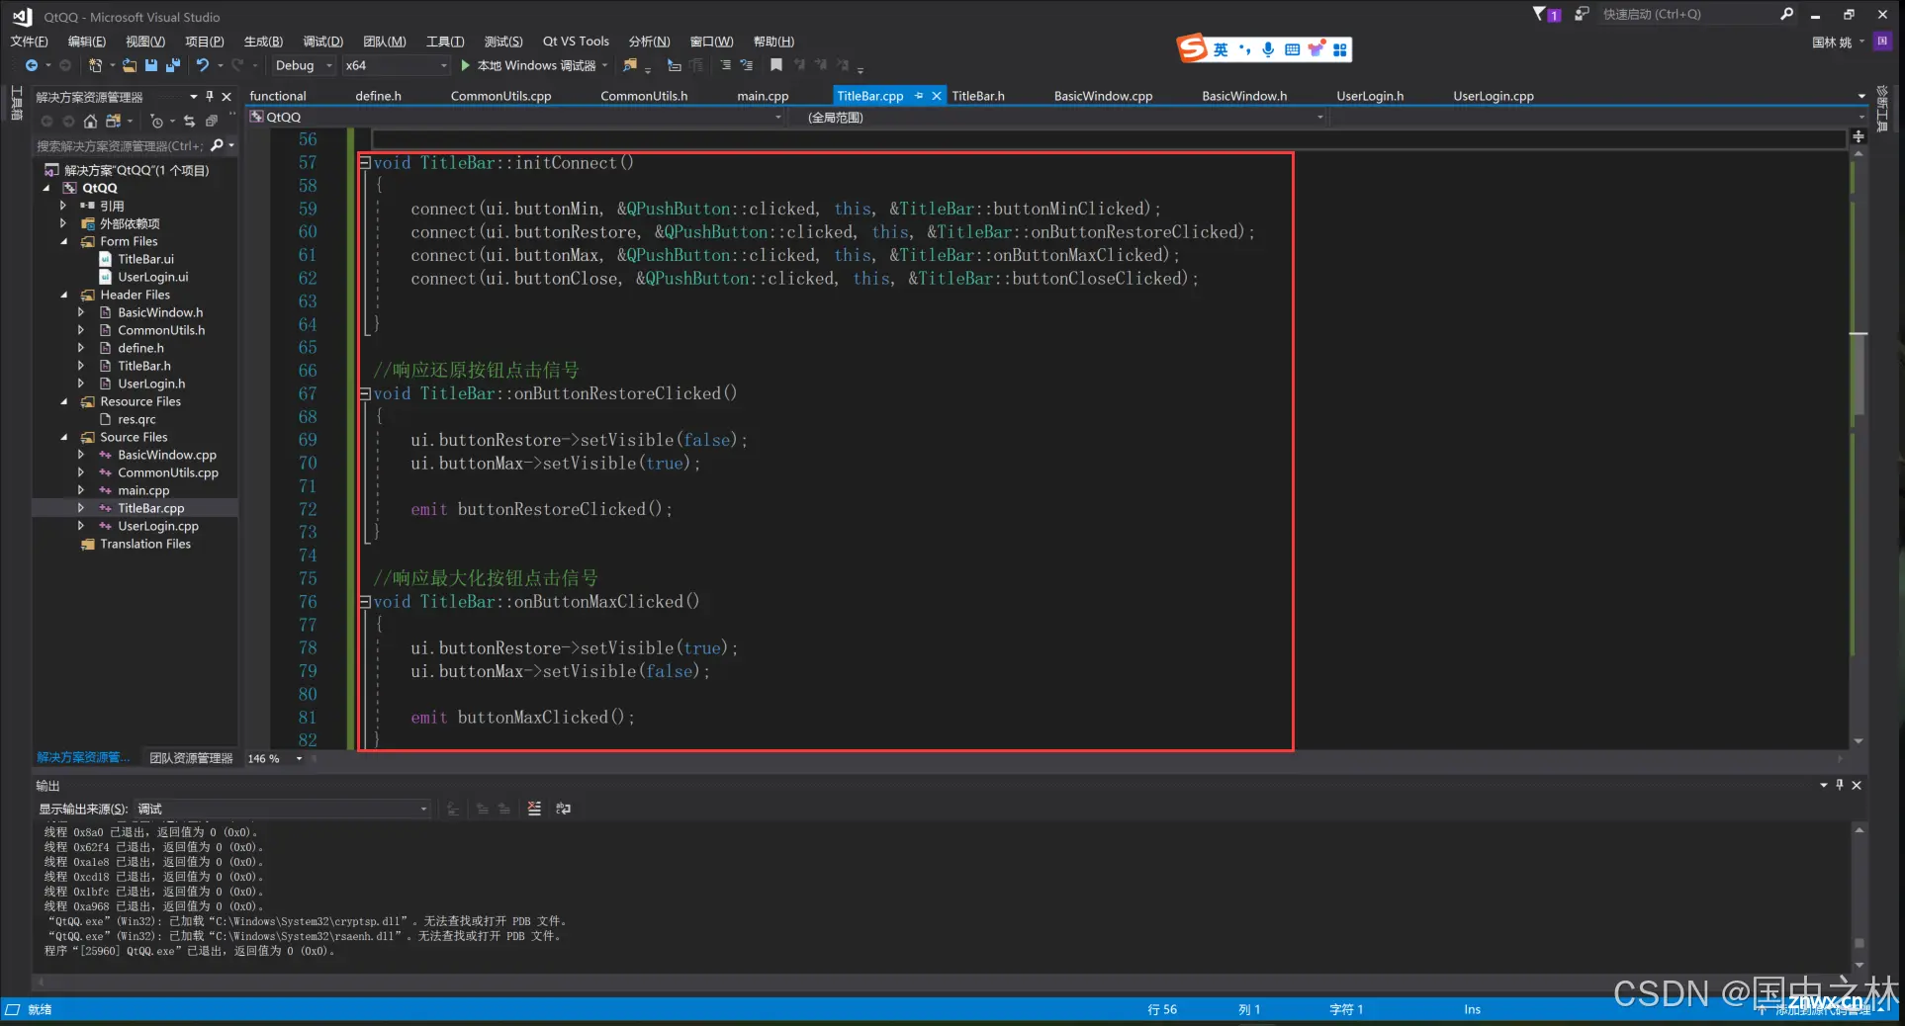Select TitleBar.ui in Form Files
This screenshot has width=1905, height=1026.
(x=145, y=259)
